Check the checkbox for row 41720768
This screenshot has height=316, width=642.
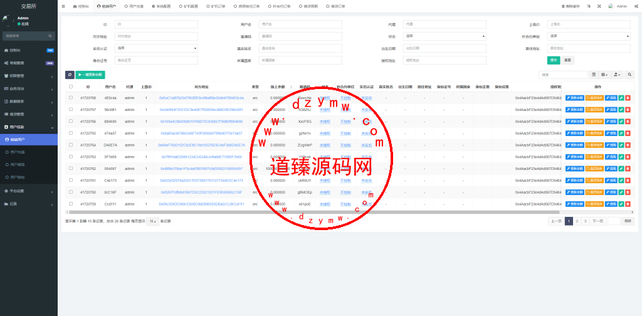point(71,98)
